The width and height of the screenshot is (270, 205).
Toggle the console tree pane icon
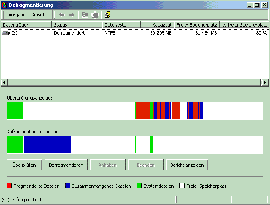click(x=94, y=15)
